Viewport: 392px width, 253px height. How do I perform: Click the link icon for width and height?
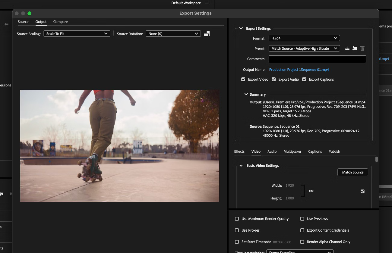pyautogui.click(x=311, y=191)
